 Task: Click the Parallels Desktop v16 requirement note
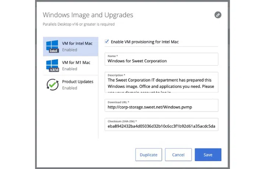click(78, 24)
